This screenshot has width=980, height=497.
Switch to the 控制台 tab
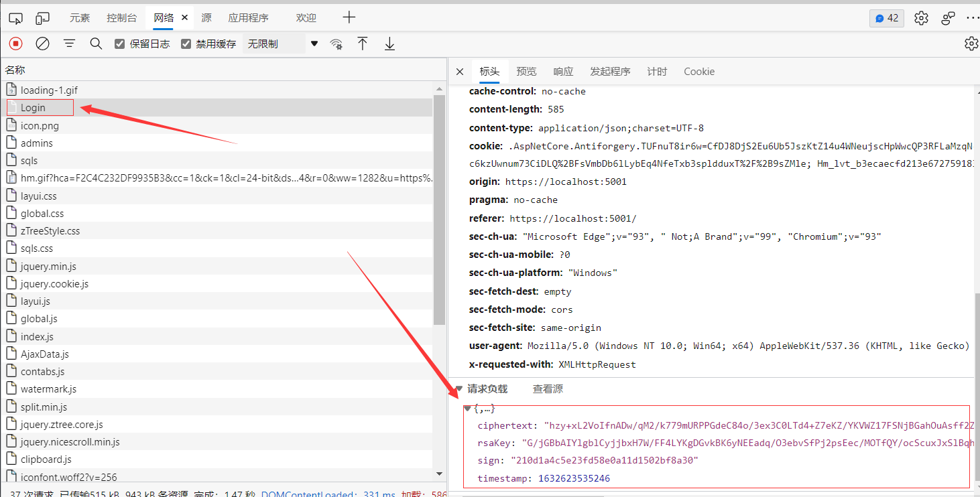coord(121,18)
